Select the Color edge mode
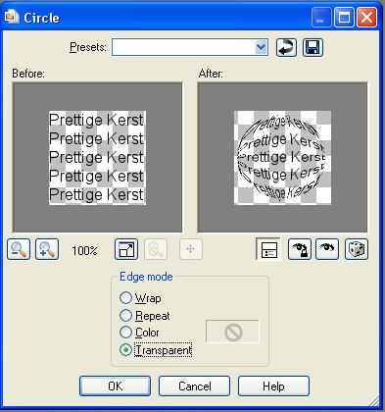The image size is (385, 412). click(139, 333)
